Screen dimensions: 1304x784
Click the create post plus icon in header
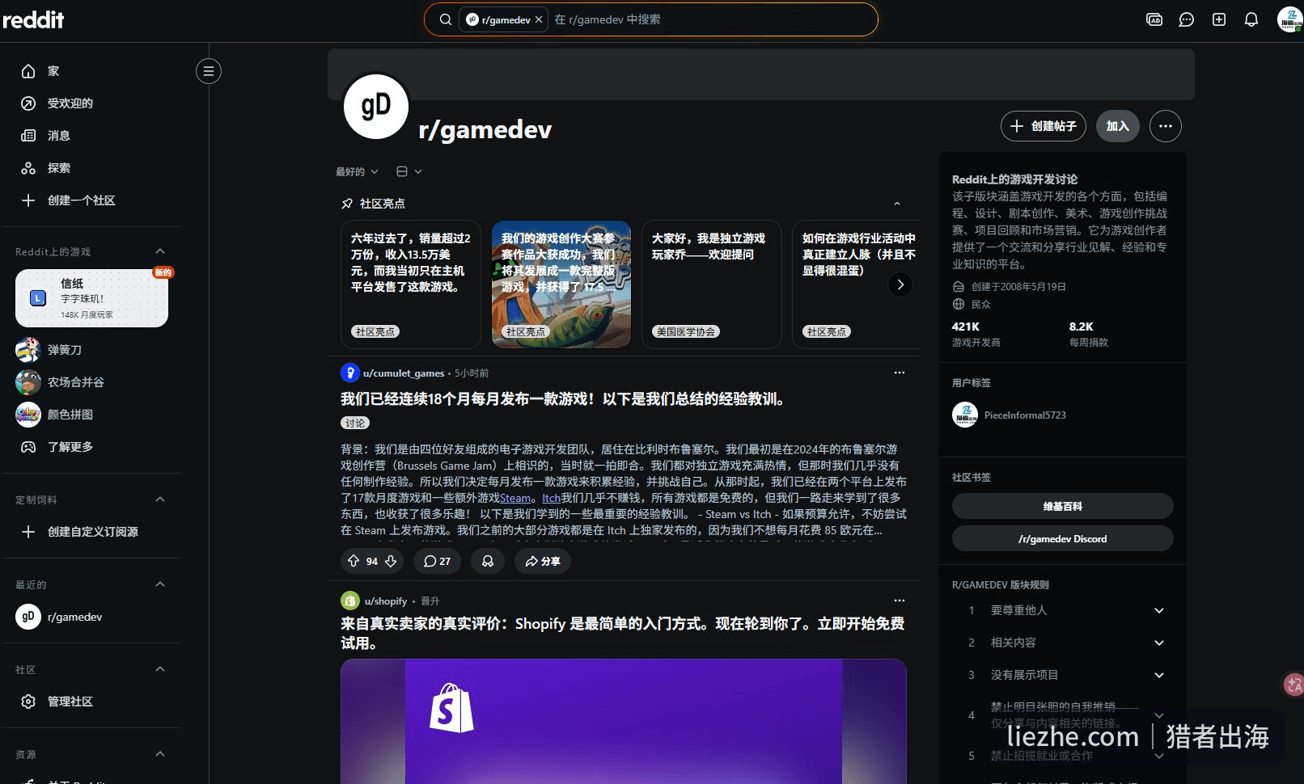pos(1219,19)
